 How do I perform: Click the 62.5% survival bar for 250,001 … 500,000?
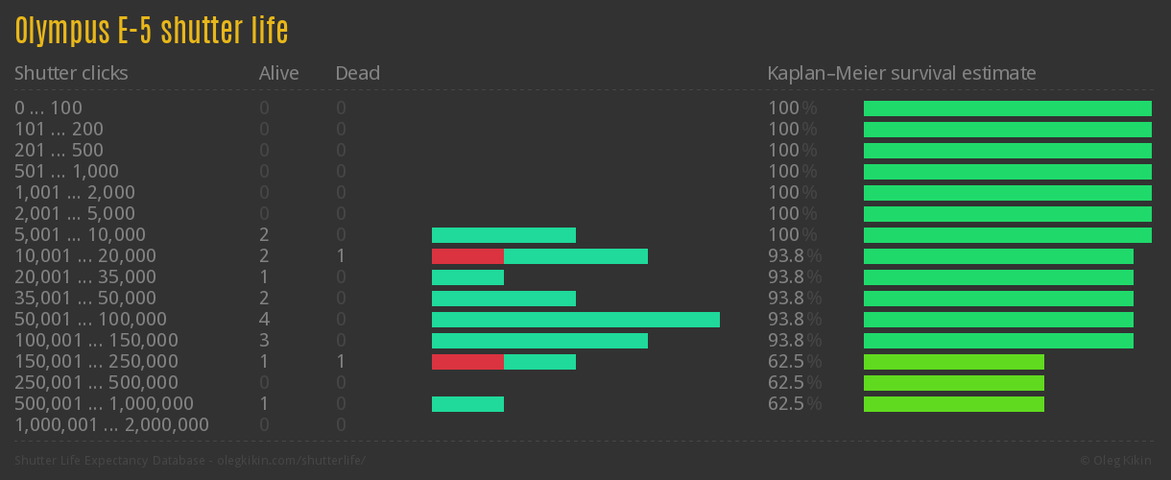954,383
